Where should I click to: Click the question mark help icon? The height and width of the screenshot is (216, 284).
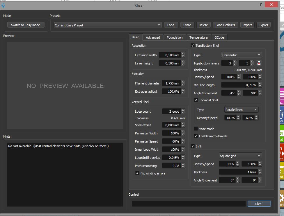pyautogui.click(x=261, y=5)
